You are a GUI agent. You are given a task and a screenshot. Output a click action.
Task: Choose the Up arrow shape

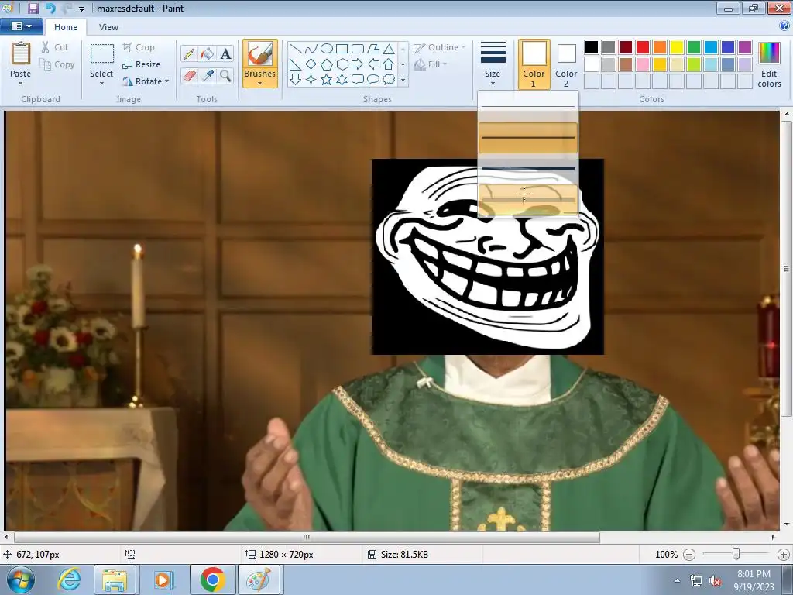pyautogui.click(x=389, y=64)
